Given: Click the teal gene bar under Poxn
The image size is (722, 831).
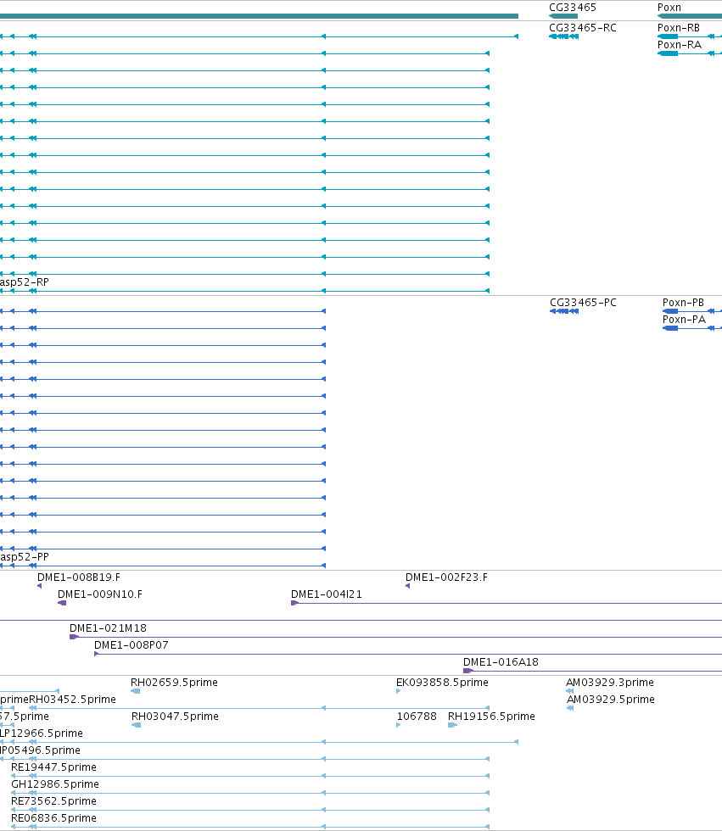Looking at the screenshot, I should 690,16.
